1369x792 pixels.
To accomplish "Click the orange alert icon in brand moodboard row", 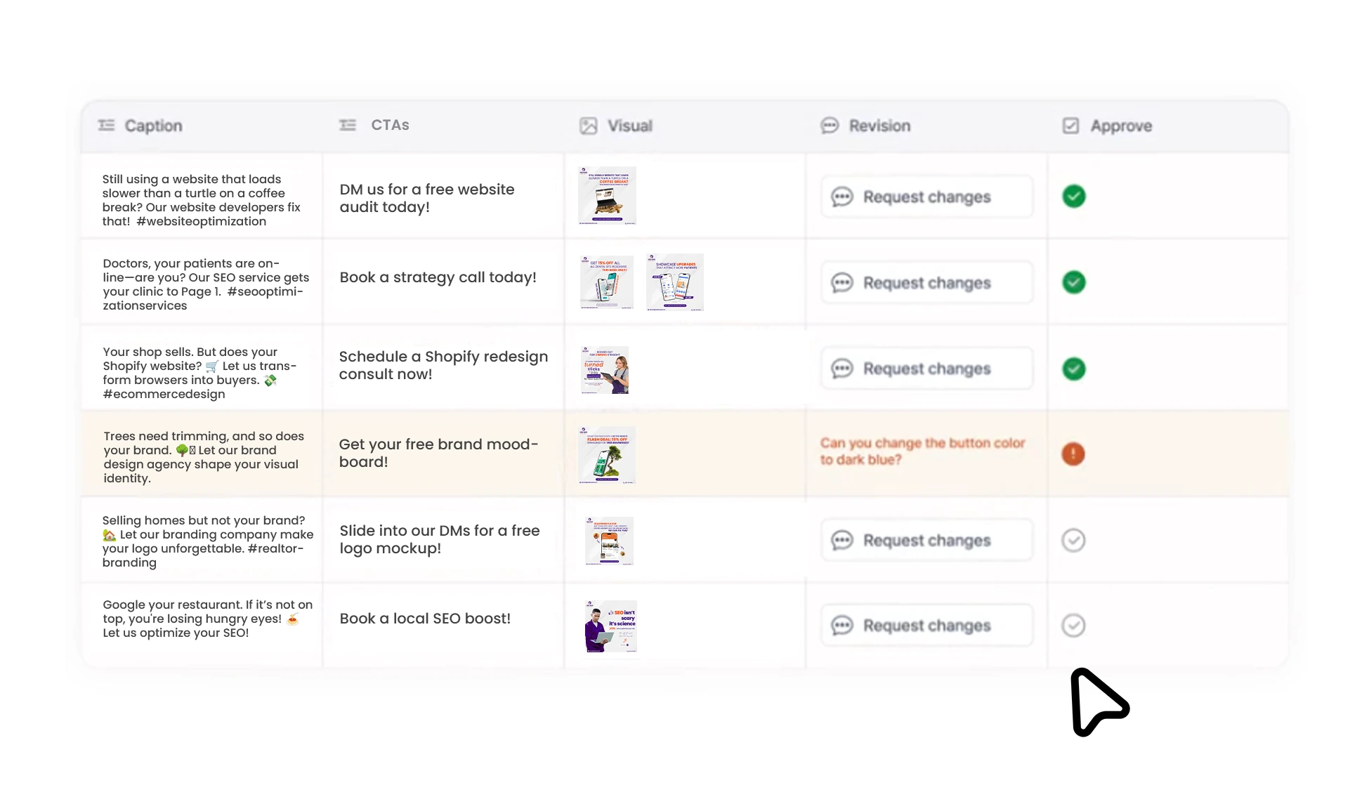I will click(1073, 454).
